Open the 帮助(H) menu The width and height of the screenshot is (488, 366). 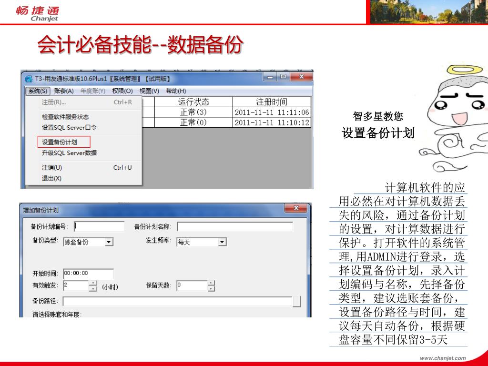click(176, 91)
